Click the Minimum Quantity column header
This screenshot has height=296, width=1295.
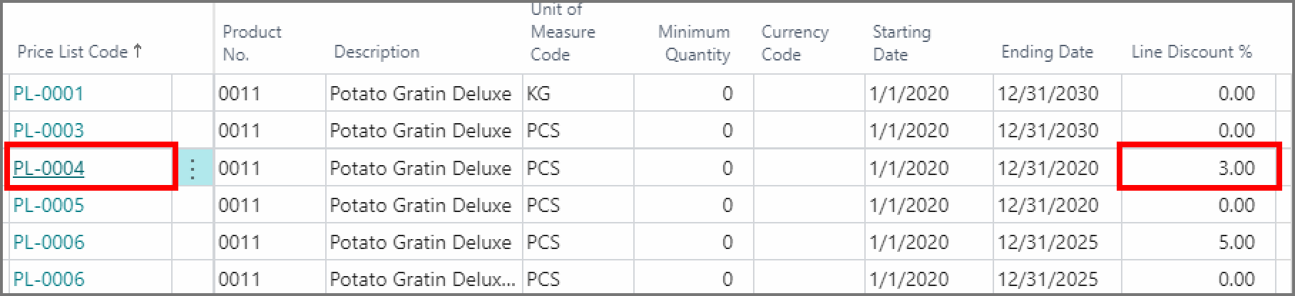point(694,43)
